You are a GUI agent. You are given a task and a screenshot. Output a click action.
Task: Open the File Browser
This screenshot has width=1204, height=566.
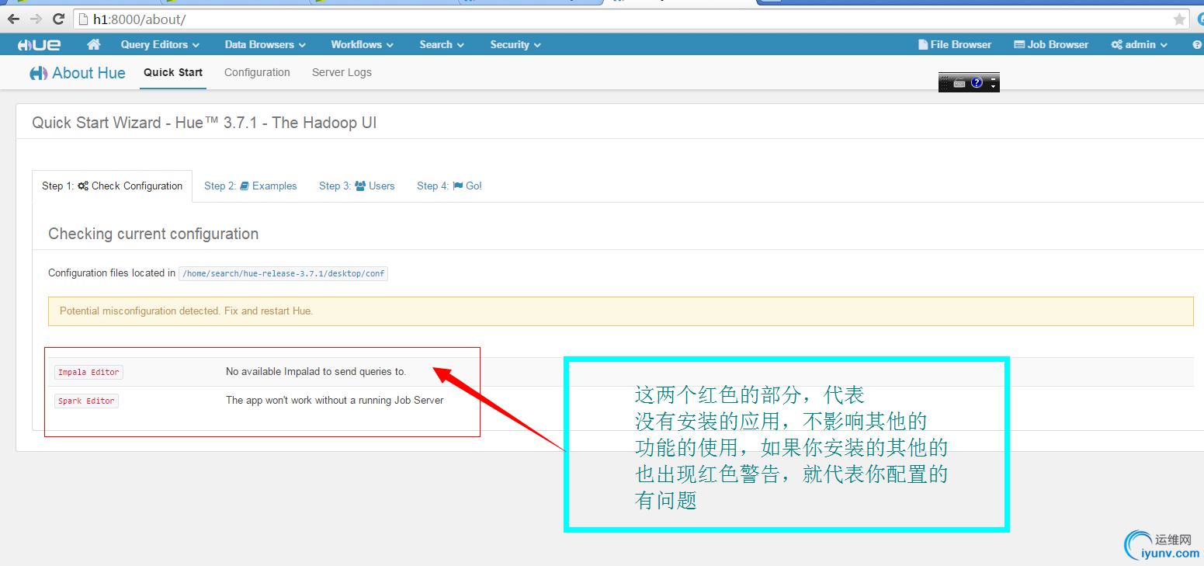(x=955, y=44)
